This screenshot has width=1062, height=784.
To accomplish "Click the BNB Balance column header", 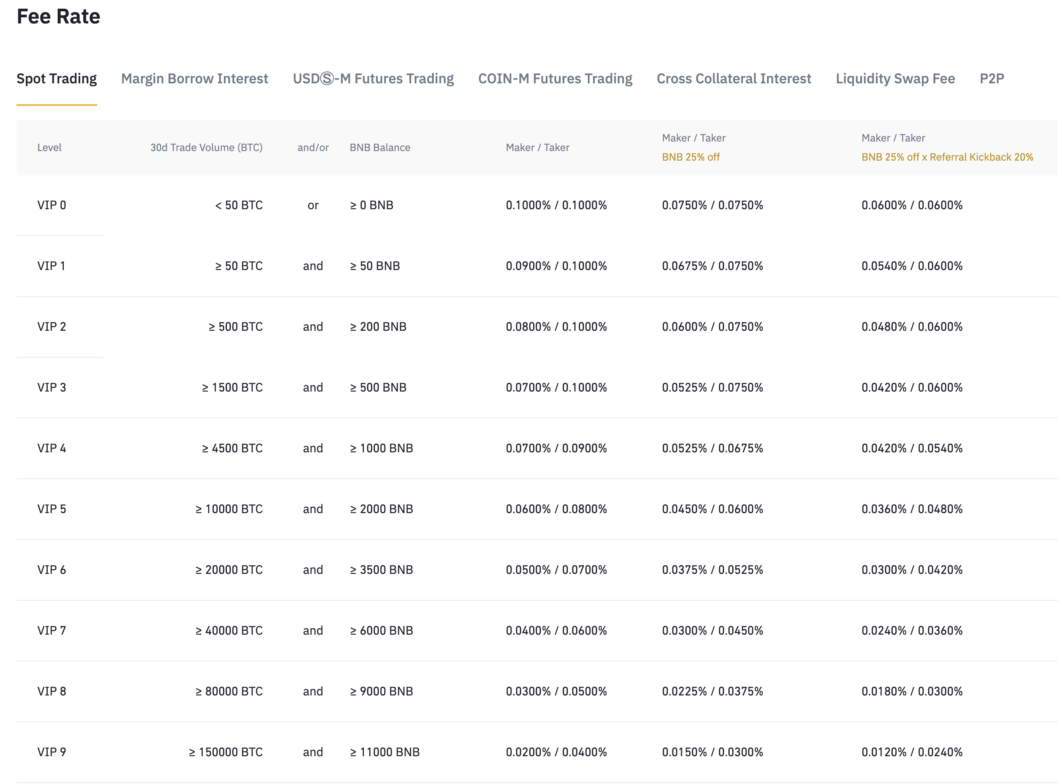I will coord(380,147).
